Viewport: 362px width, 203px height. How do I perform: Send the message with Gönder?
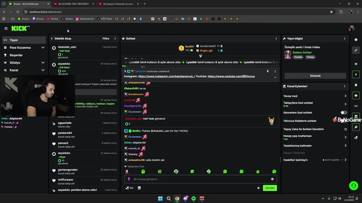tap(270, 188)
